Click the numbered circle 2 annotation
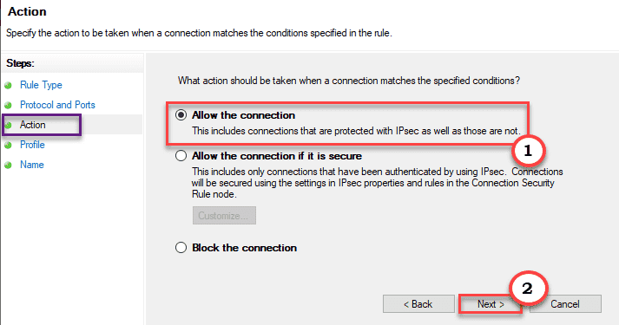This screenshot has height=325, width=619. pyautogui.click(x=528, y=288)
